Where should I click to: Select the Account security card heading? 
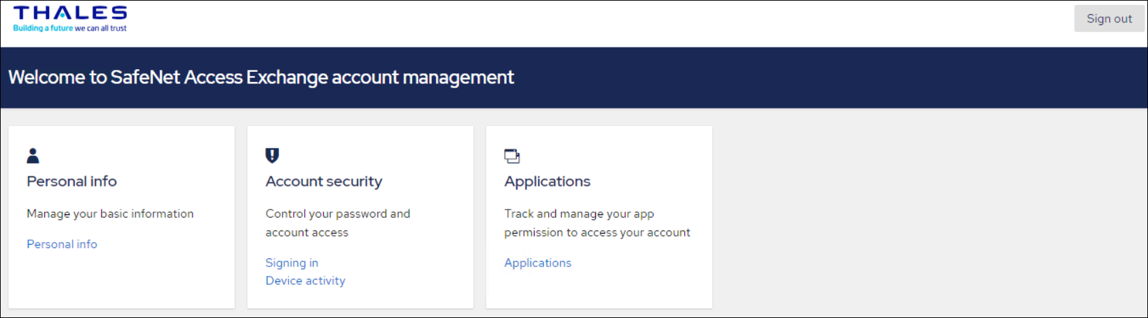click(x=324, y=182)
